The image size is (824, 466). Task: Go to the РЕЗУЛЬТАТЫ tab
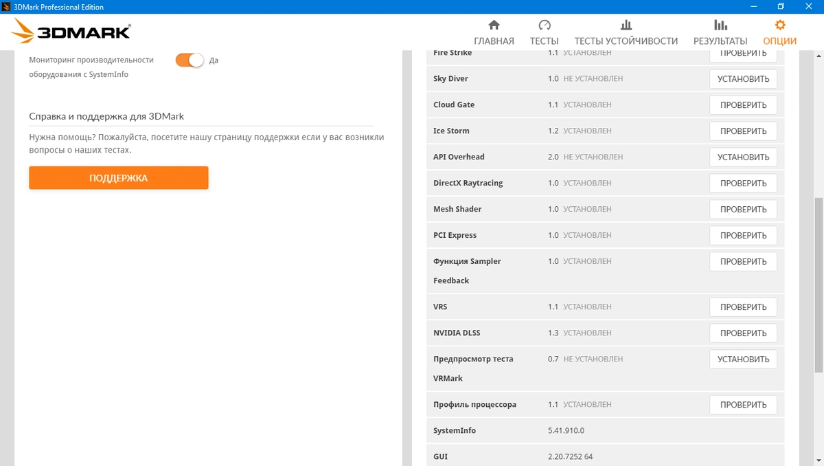pos(720,32)
